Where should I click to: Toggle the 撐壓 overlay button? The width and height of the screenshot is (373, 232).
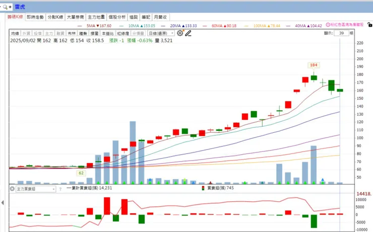coord(94,33)
